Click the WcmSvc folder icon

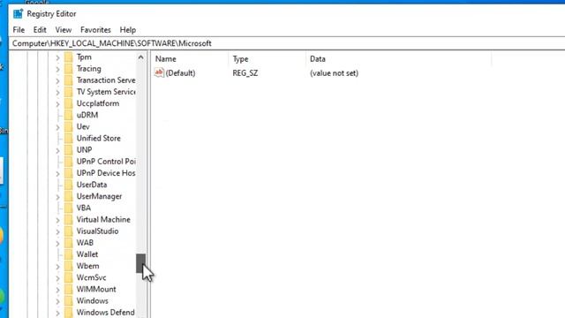69,277
